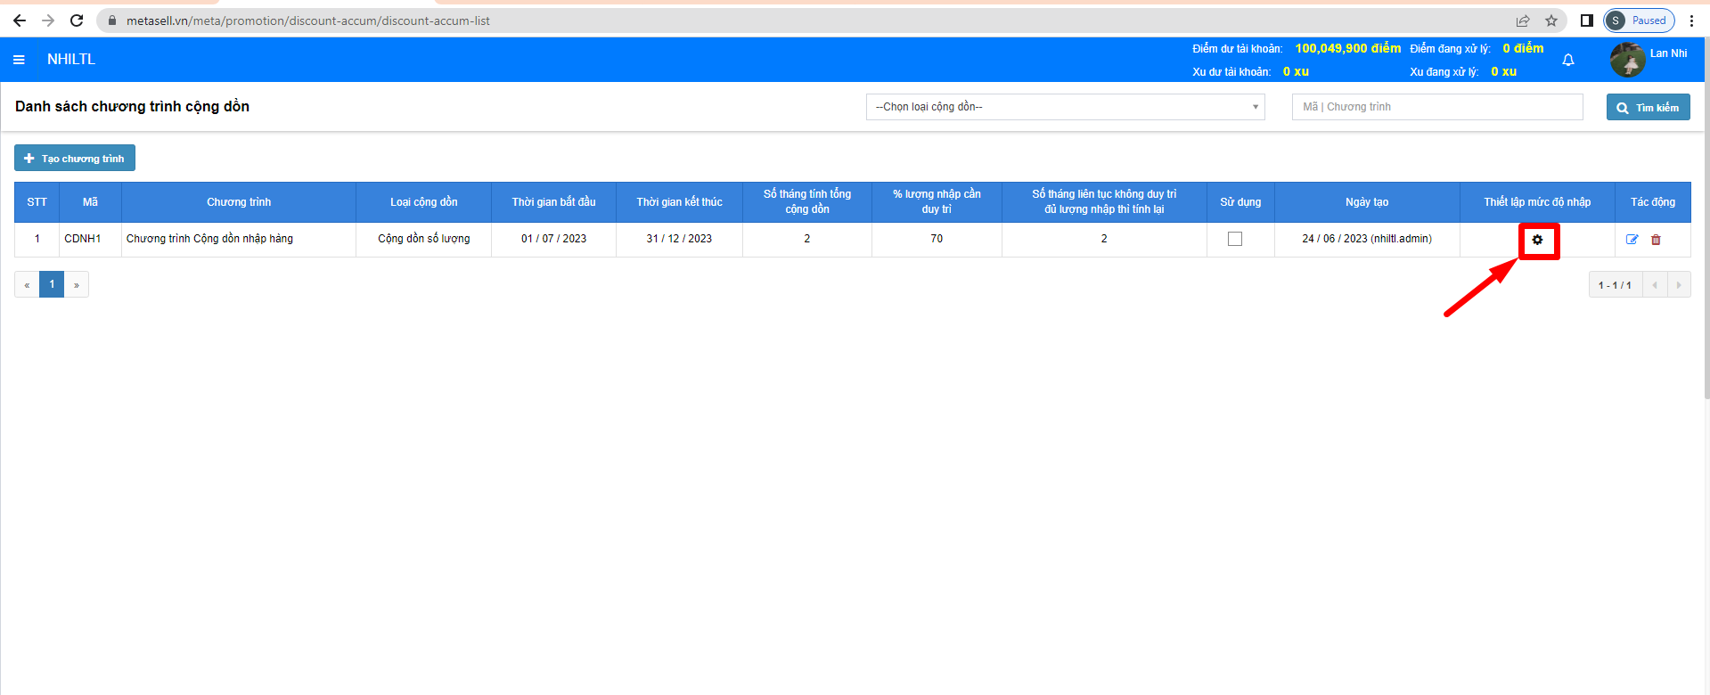The width and height of the screenshot is (1710, 695).
Task: Go to pagination page 1
Action: pos(52,284)
